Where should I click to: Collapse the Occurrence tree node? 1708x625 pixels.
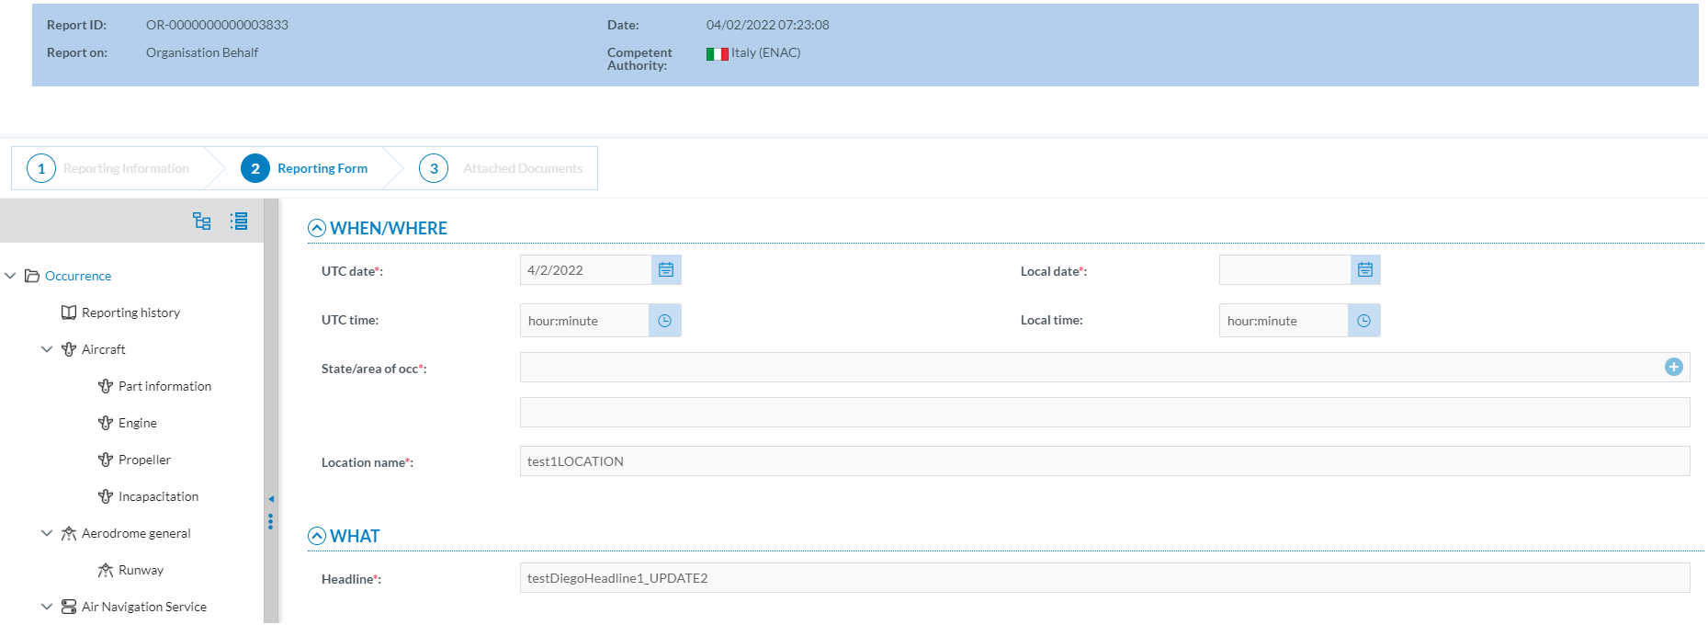click(x=11, y=276)
